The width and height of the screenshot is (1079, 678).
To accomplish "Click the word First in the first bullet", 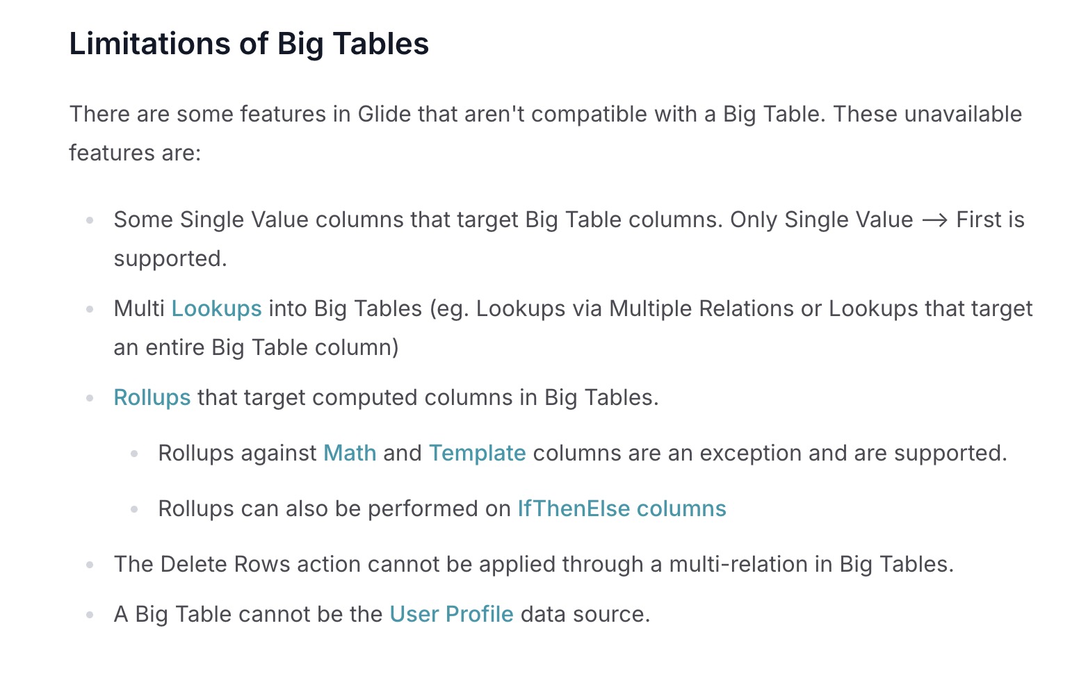I will 978,219.
